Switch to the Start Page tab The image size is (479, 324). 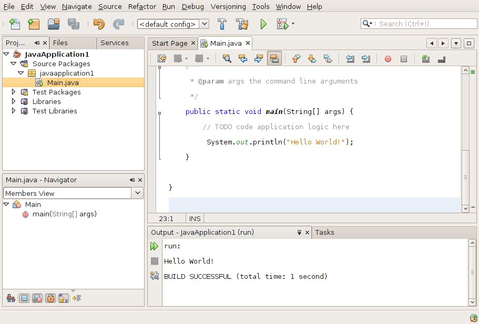(x=169, y=43)
